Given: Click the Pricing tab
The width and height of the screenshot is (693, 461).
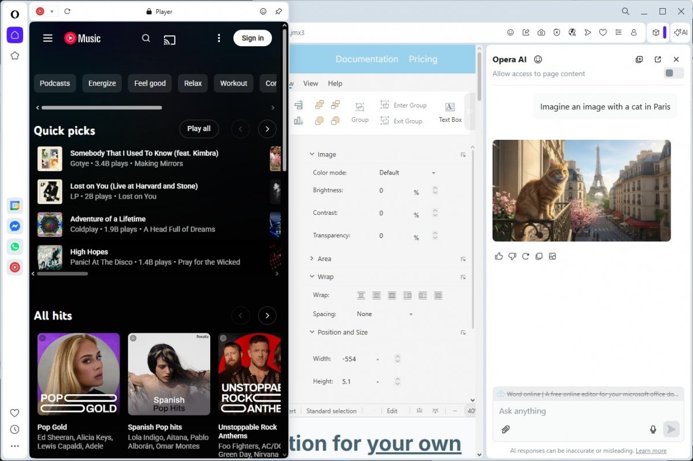Looking at the screenshot, I should [x=423, y=59].
